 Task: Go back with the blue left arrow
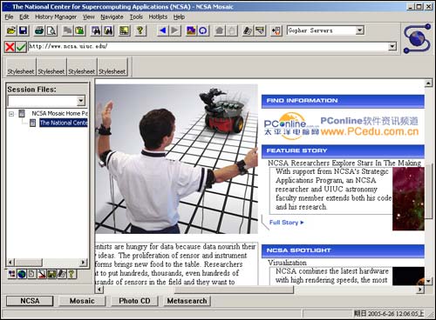163,30
